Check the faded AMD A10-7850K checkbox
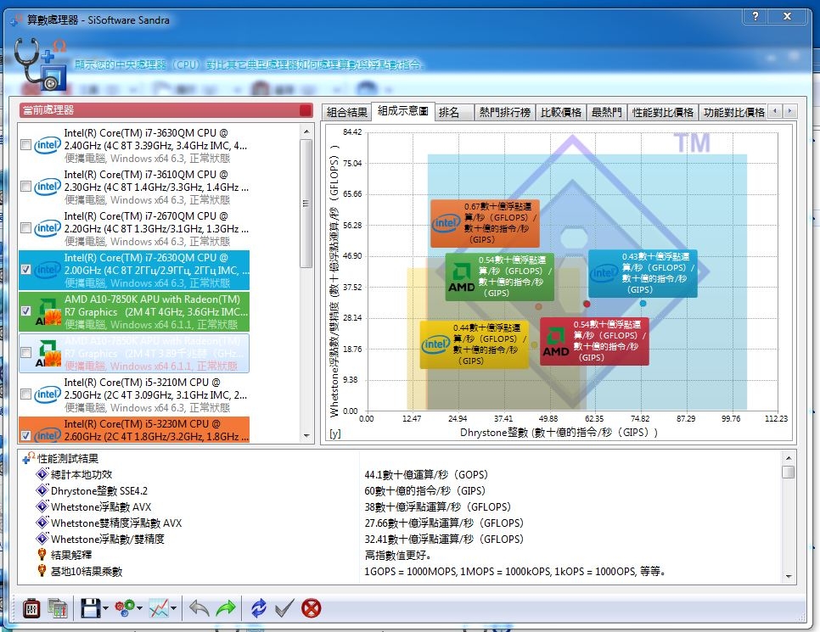The width and height of the screenshot is (820, 632). (x=25, y=352)
